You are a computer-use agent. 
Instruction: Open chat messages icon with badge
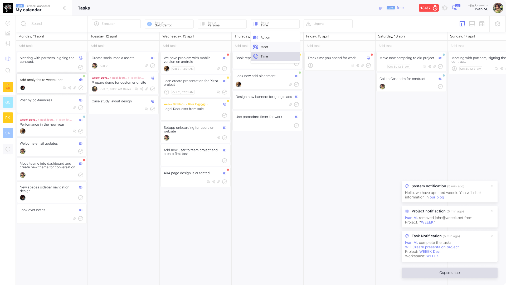pyautogui.click(x=455, y=8)
